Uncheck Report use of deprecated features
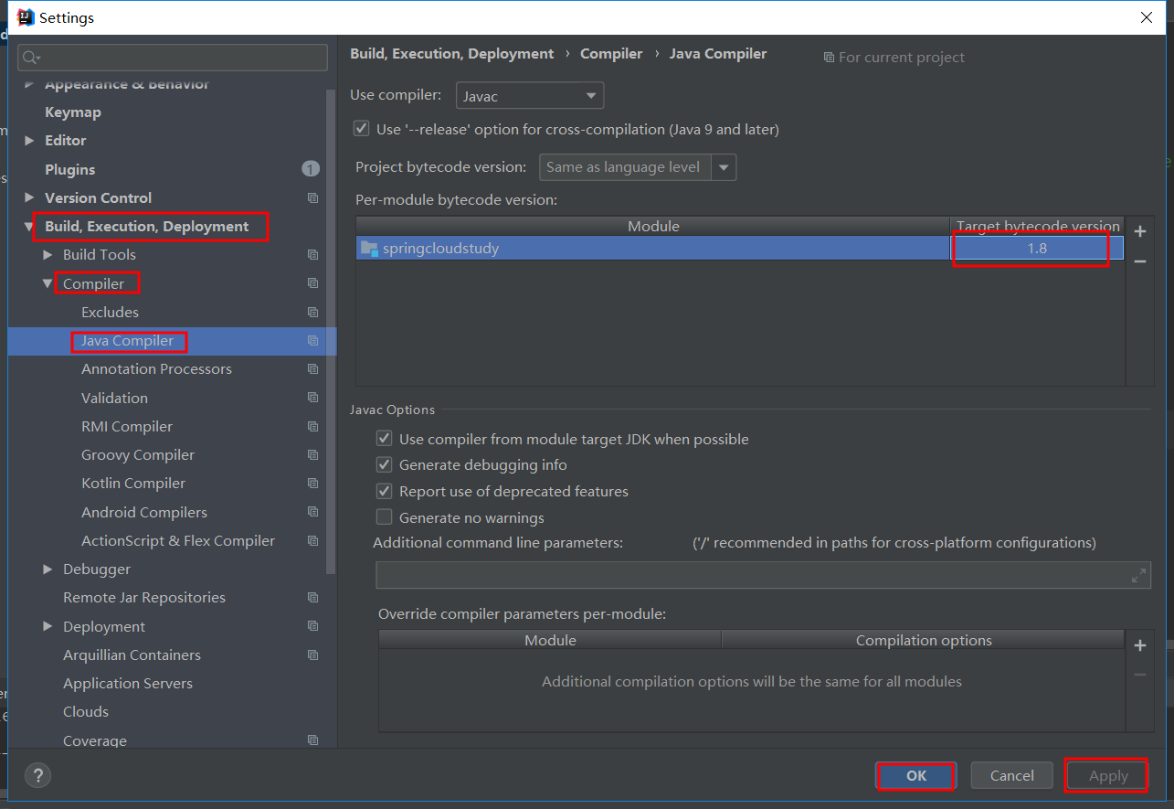Image resolution: width=1174 pixels, height=809 pixels. [x=385, y=491]
